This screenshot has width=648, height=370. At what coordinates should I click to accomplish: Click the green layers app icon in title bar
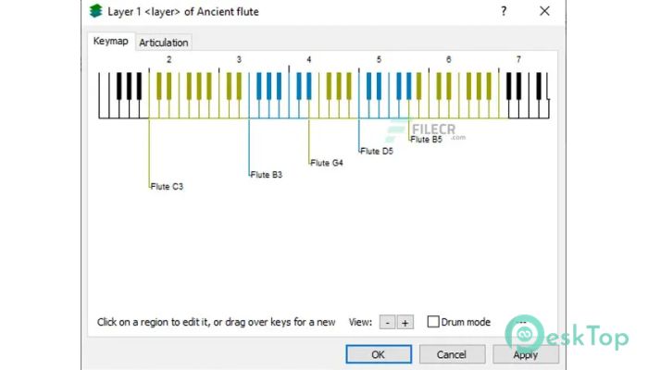95,11
